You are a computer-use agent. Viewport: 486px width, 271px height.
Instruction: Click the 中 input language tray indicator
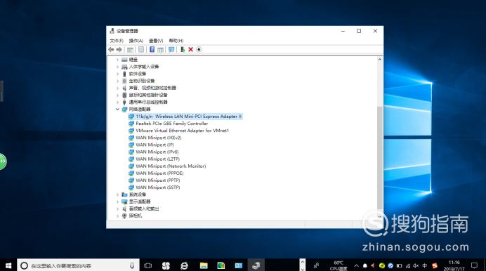[x=425, y=266]
